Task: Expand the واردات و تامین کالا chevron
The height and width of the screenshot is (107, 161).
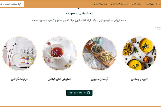Action: 111,4
